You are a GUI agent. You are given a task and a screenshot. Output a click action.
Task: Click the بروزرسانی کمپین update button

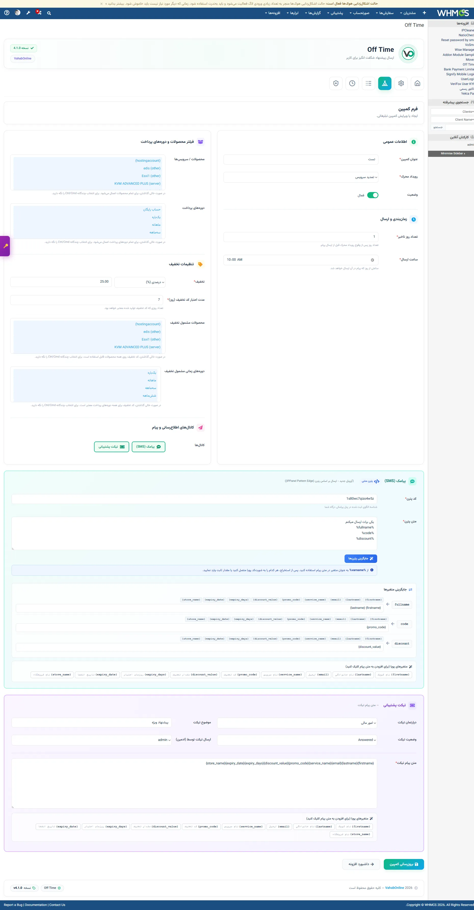tap(404, 864)
